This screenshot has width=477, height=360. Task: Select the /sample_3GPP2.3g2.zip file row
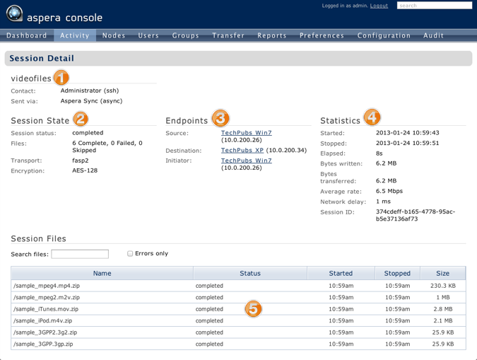pyautogui.click(x=238, y=332)
